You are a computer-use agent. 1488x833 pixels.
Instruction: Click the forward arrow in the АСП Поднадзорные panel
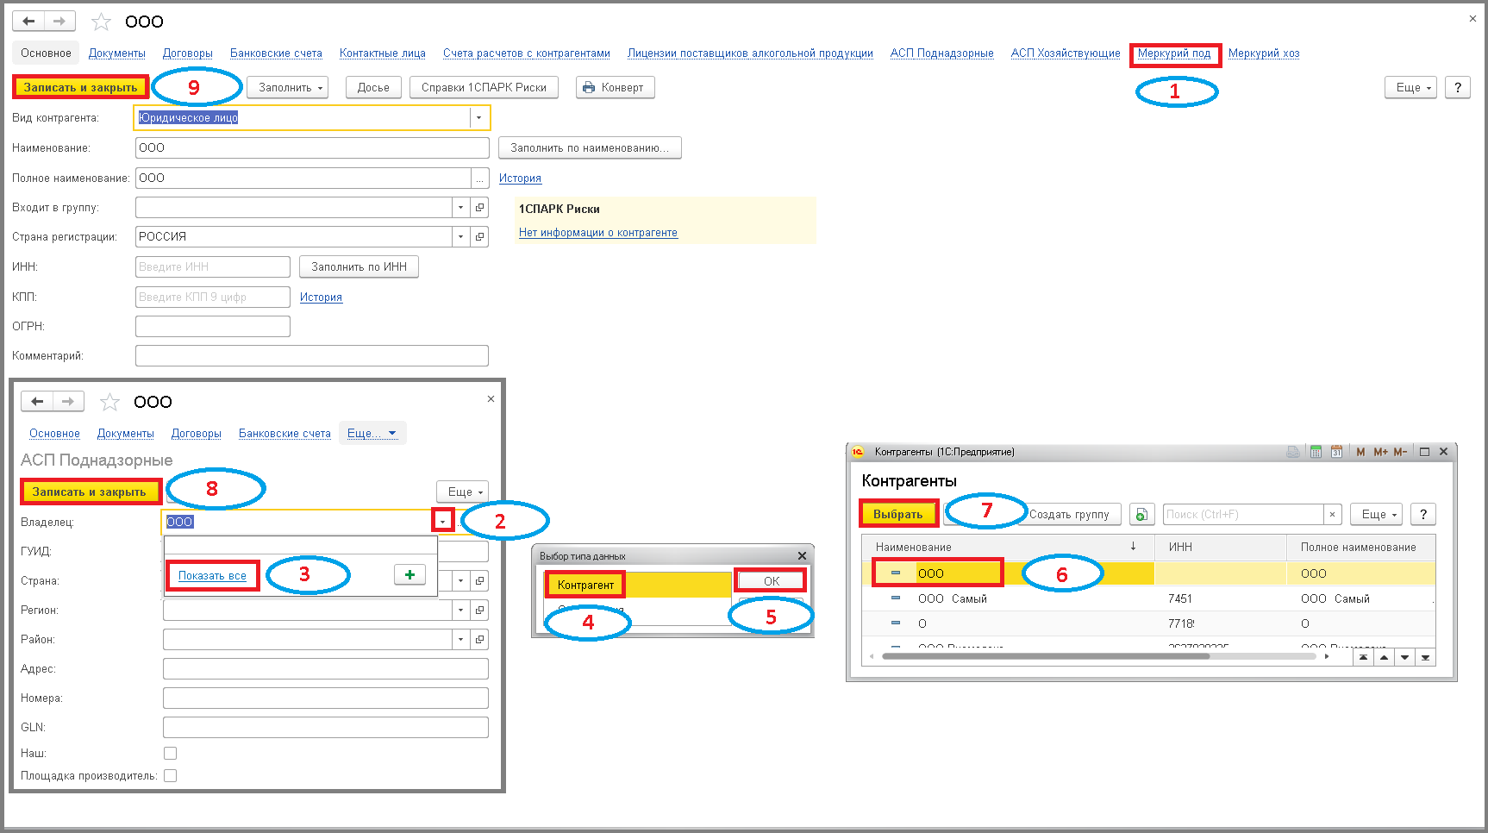pos(68,401)
